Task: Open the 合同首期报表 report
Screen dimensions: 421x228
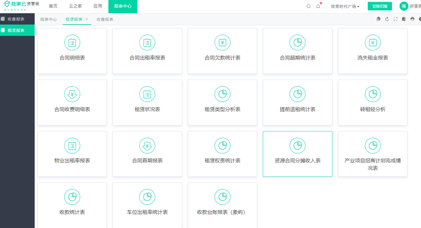Action: click(147, 154)
